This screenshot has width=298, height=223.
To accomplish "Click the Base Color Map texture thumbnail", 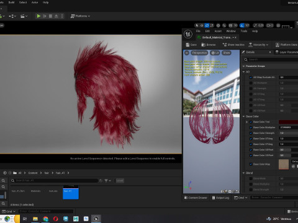I will [284, 164].
